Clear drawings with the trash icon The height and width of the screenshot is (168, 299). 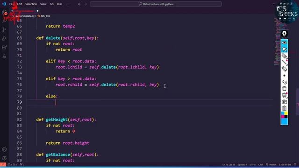[x=285, y=89]
